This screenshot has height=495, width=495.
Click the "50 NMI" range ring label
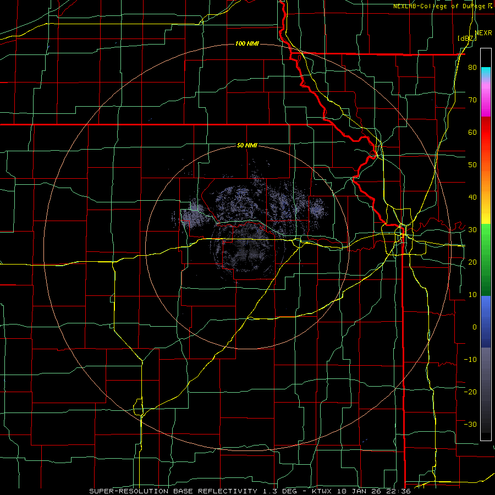247,146
